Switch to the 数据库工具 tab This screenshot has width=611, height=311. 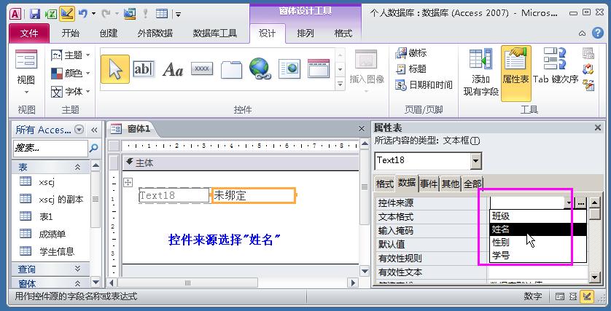coord(214,34)
